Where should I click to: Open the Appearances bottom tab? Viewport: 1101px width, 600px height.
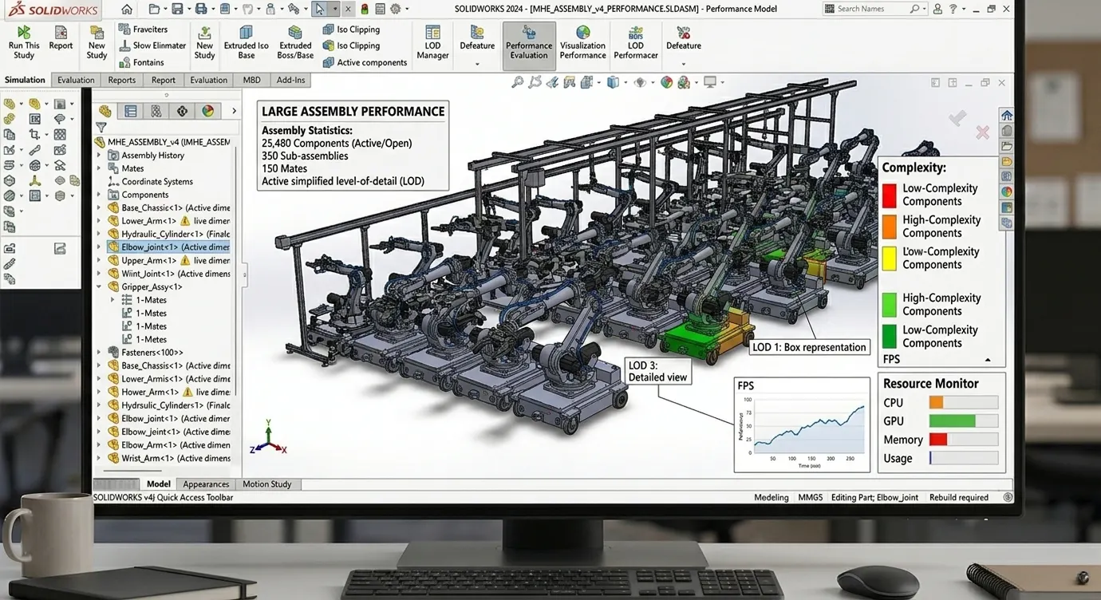pos(206,484)
